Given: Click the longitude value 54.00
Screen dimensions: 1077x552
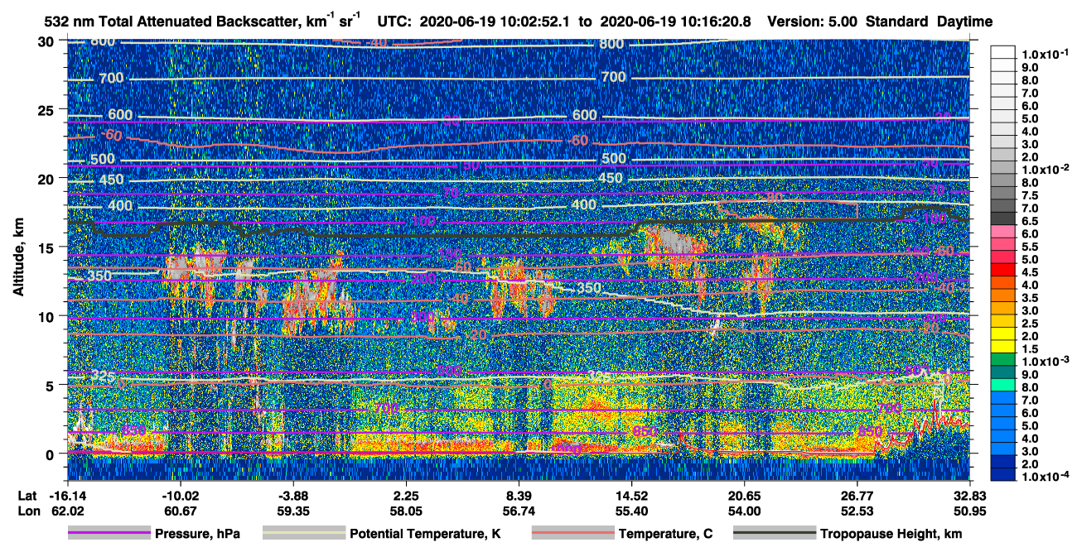Looking at the screenshot, I should point(744,511).
